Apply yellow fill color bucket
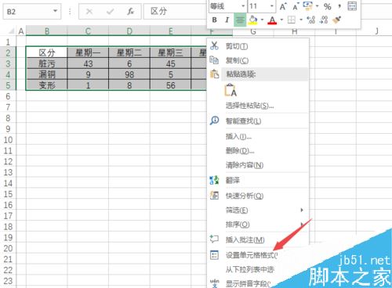Image resolution: width=392 pixels, height=288 pixels. 253,20
